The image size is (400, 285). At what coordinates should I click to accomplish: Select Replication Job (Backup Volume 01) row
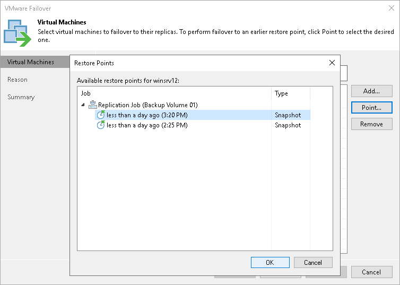[x=148, y=105]
